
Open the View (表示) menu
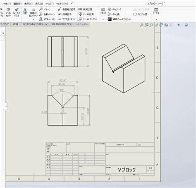pyautogui.click(x=29, y=4)
